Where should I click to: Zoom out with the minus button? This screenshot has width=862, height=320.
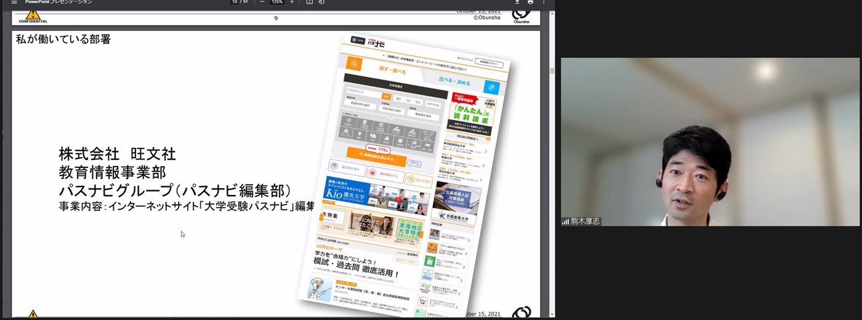pyautogui.click(x=262, y=2)
